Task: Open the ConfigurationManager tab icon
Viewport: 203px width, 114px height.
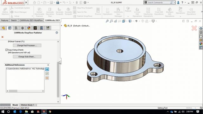Action: (x=16, y=28)
